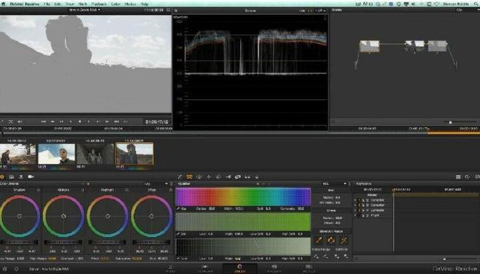Open the curves palette icon
Viewport: 480px width, 274px height.
(x=181, y=176)
